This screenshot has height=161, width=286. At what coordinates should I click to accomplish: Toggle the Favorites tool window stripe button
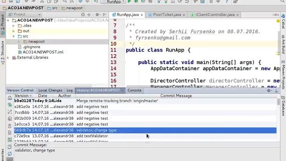pyautogui.click(x=3, y=155)
